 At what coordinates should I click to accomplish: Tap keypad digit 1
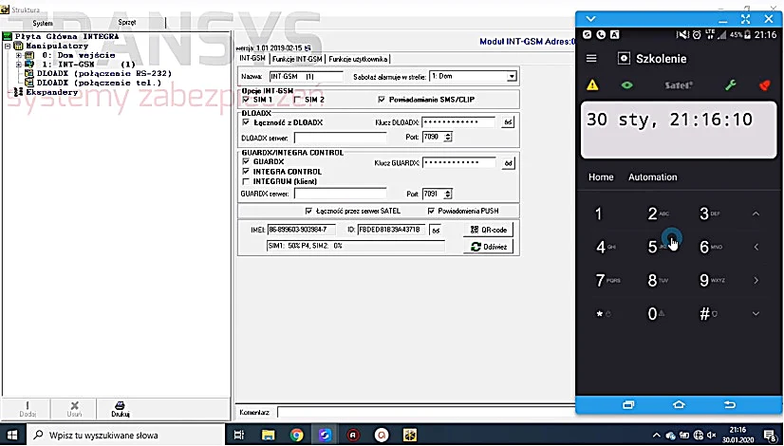point(599,214)
